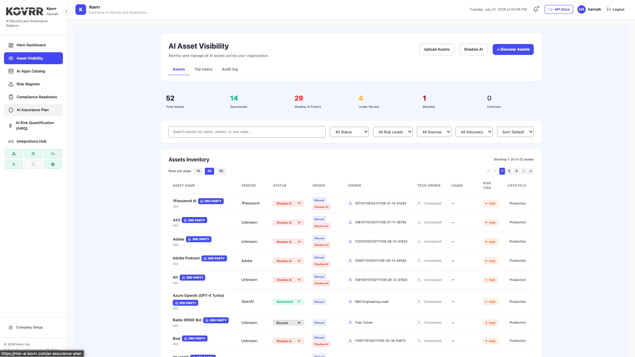The height and width of the screenshot is (357, 635).
Task: Jump to last page using double arrow
Action: (x=531, y=171)
